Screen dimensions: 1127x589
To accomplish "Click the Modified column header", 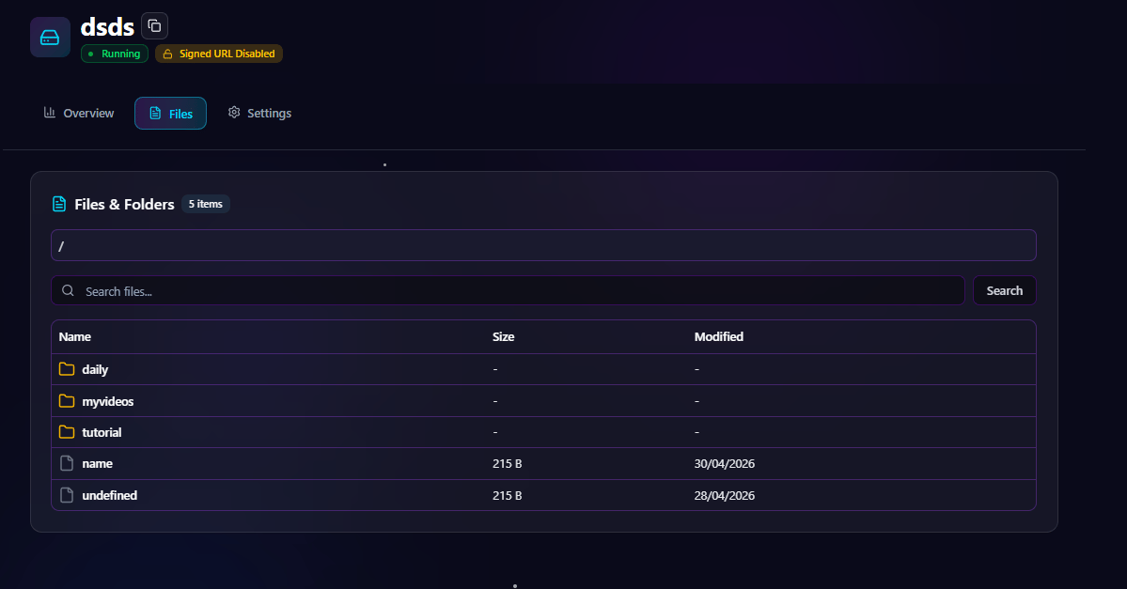I will [x=719, y=337].
